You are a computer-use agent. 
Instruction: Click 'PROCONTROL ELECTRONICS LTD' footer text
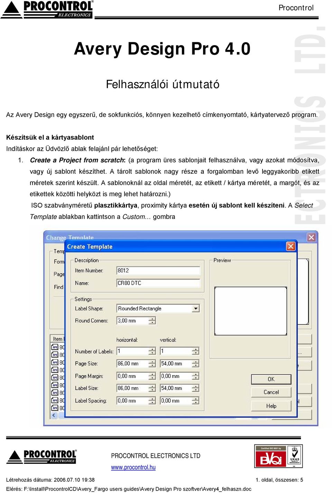(156, 456)
